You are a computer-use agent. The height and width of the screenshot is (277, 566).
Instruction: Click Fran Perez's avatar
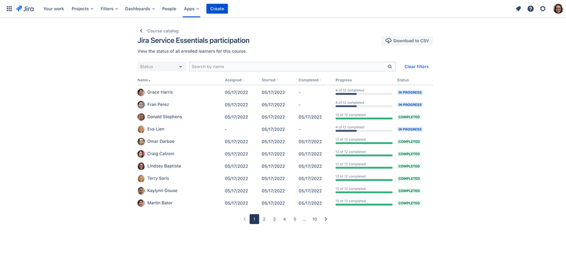coord(141,105)
